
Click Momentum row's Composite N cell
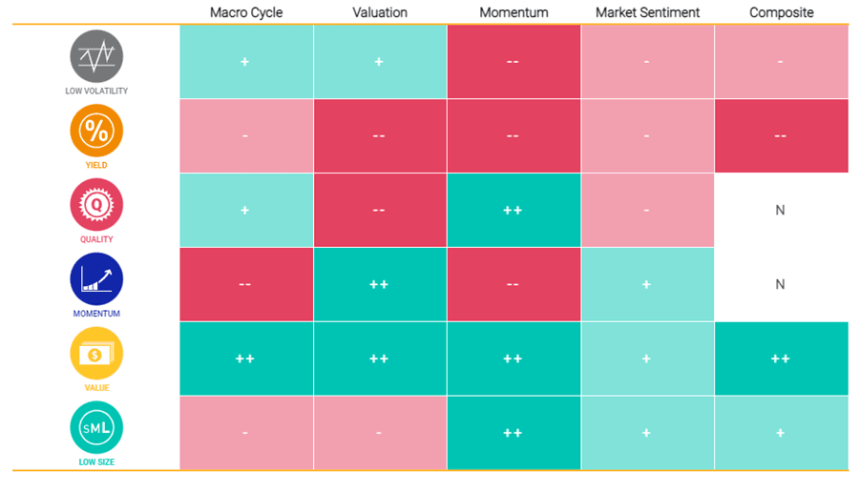point(781,284)
